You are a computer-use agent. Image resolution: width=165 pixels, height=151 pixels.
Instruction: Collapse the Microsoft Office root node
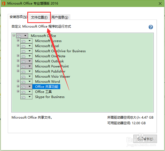[x=14, y=35]
